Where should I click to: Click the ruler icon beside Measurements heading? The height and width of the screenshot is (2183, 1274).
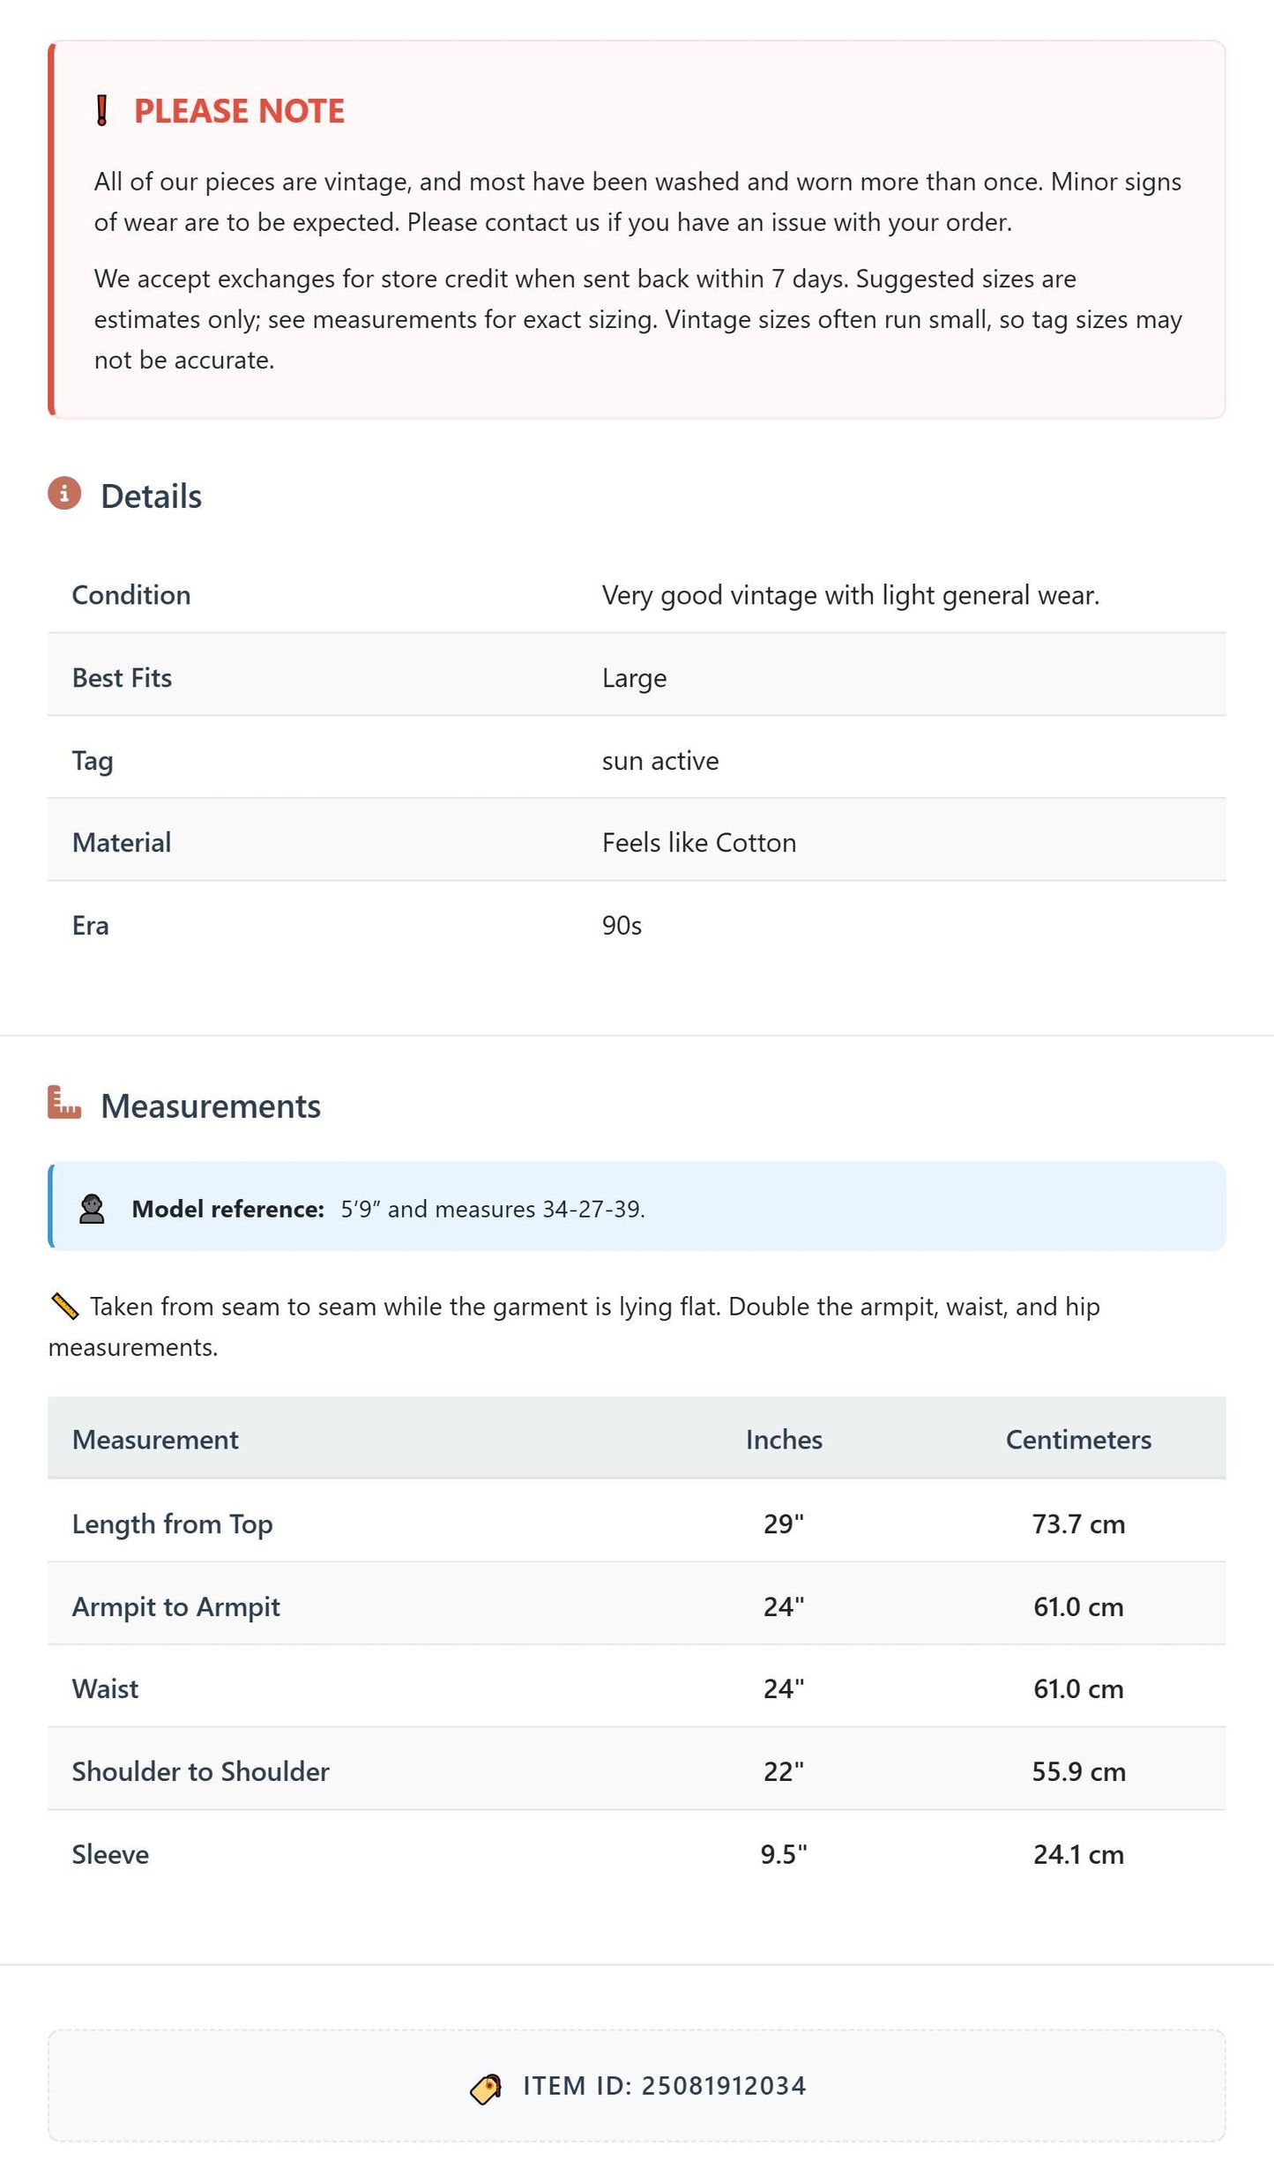pyautogui.click(x=64, y=1102)
